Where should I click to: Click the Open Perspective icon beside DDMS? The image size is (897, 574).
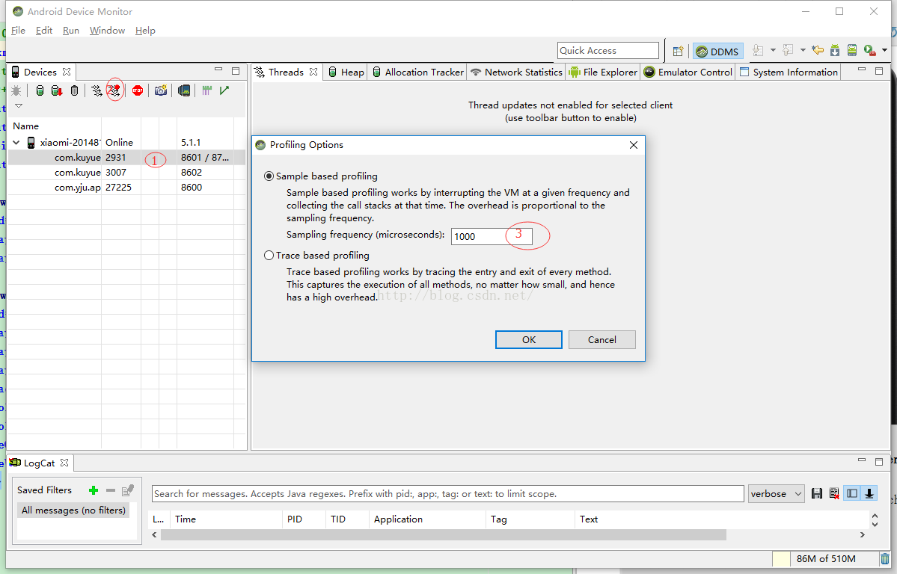coord(678,51)
